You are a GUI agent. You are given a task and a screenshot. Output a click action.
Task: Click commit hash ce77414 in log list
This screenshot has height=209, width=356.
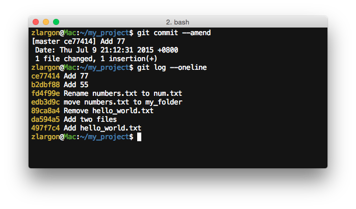(45, 76)
